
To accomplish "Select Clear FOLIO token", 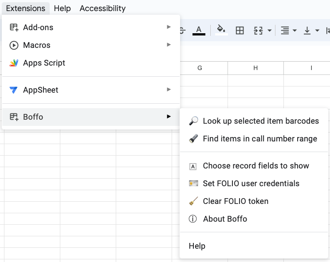I will click(x=254, y=201).
